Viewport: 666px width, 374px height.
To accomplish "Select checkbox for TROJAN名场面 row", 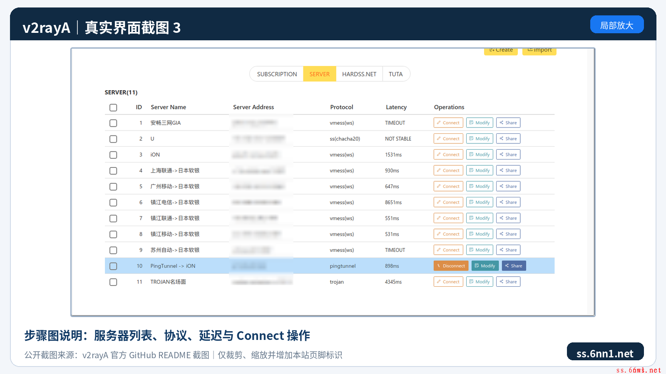I will pos(113,282).
